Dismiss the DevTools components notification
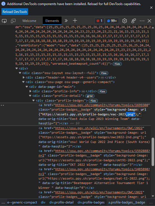The height and width of the screenshot is (206, 155). tap(151, 8)
